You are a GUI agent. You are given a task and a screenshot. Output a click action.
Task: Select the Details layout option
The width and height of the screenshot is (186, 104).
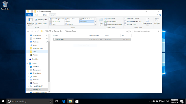pyautogui.click(x=87, y=21)
